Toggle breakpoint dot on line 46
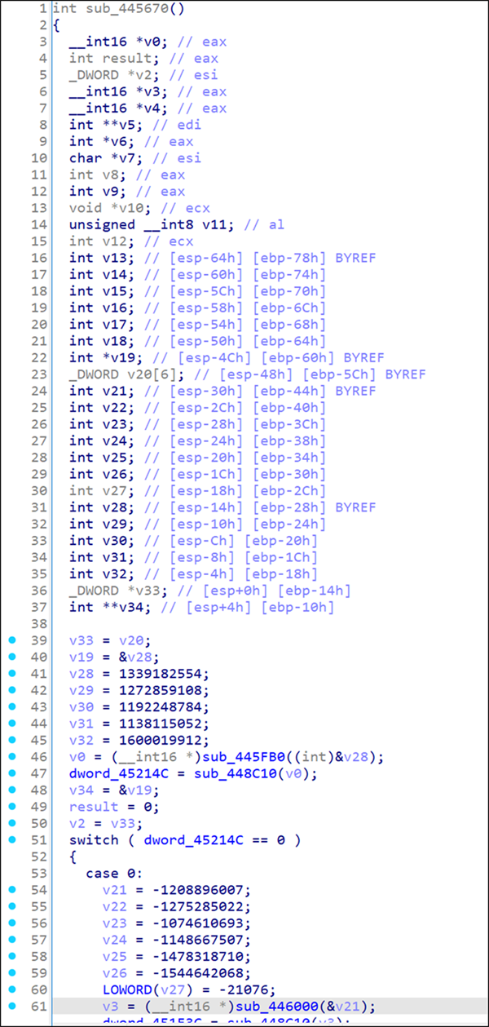Viewport: 489px width, 1027px height. coord(11,757)
